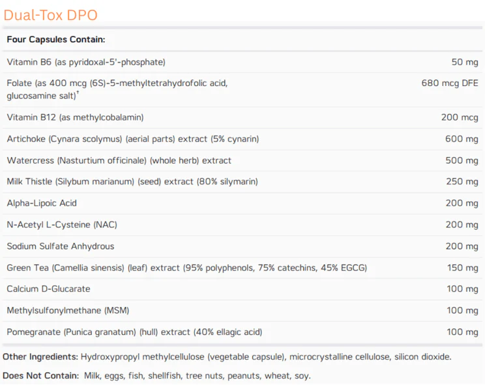This screenshot has height=385, width=485.
Task: Click 'N-Acetyl L-Cysteine (NAC)' ingredient
Action: coord(62,225)
